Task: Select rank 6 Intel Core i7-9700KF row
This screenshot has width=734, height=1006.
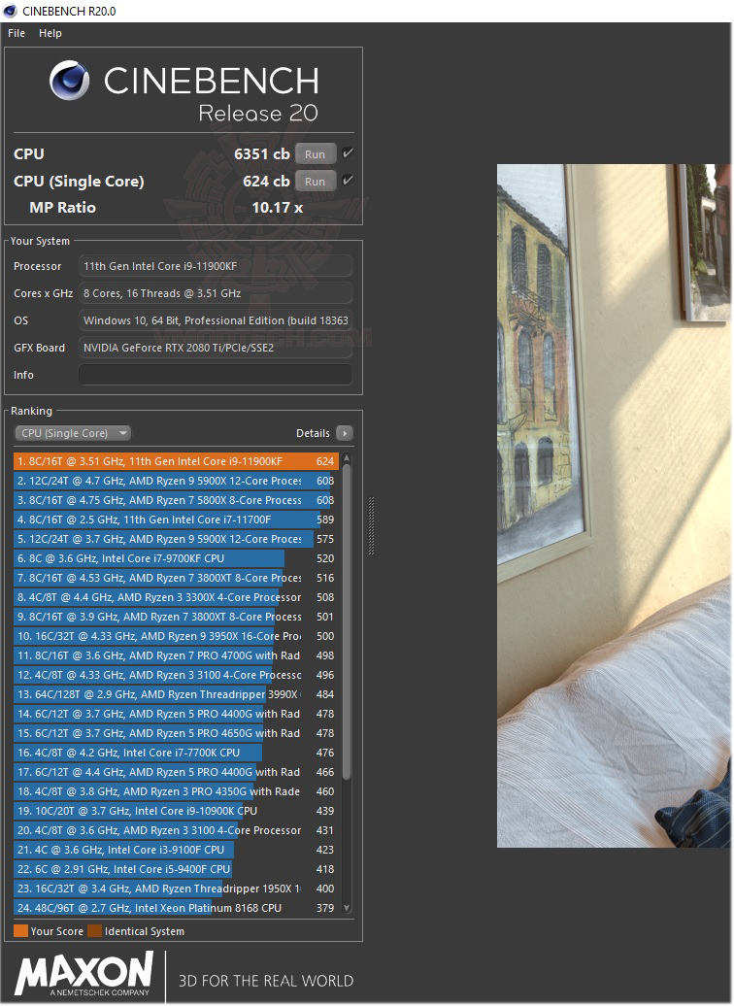Action: [176, 558]
